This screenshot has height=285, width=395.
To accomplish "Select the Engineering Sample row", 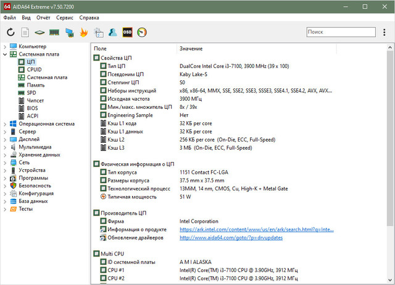I will (144, 115).
